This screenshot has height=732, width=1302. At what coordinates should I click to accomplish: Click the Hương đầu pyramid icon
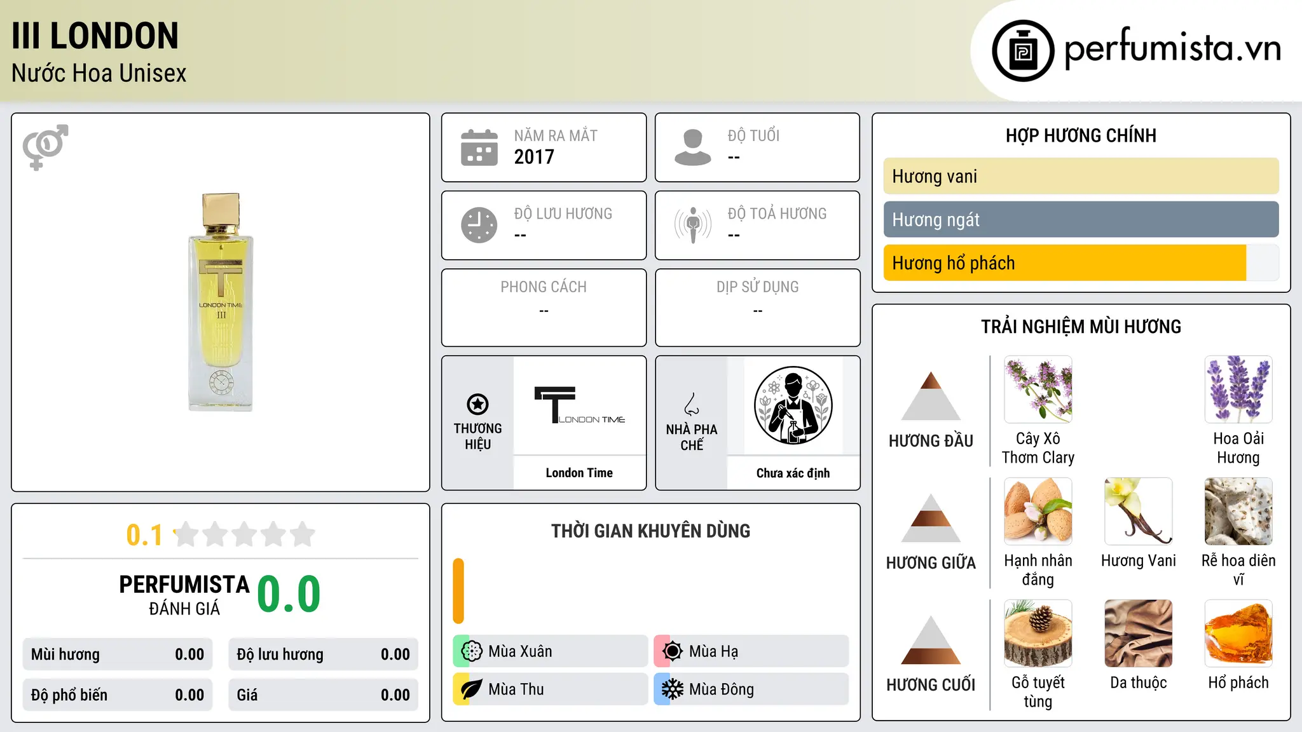(931, 396)
